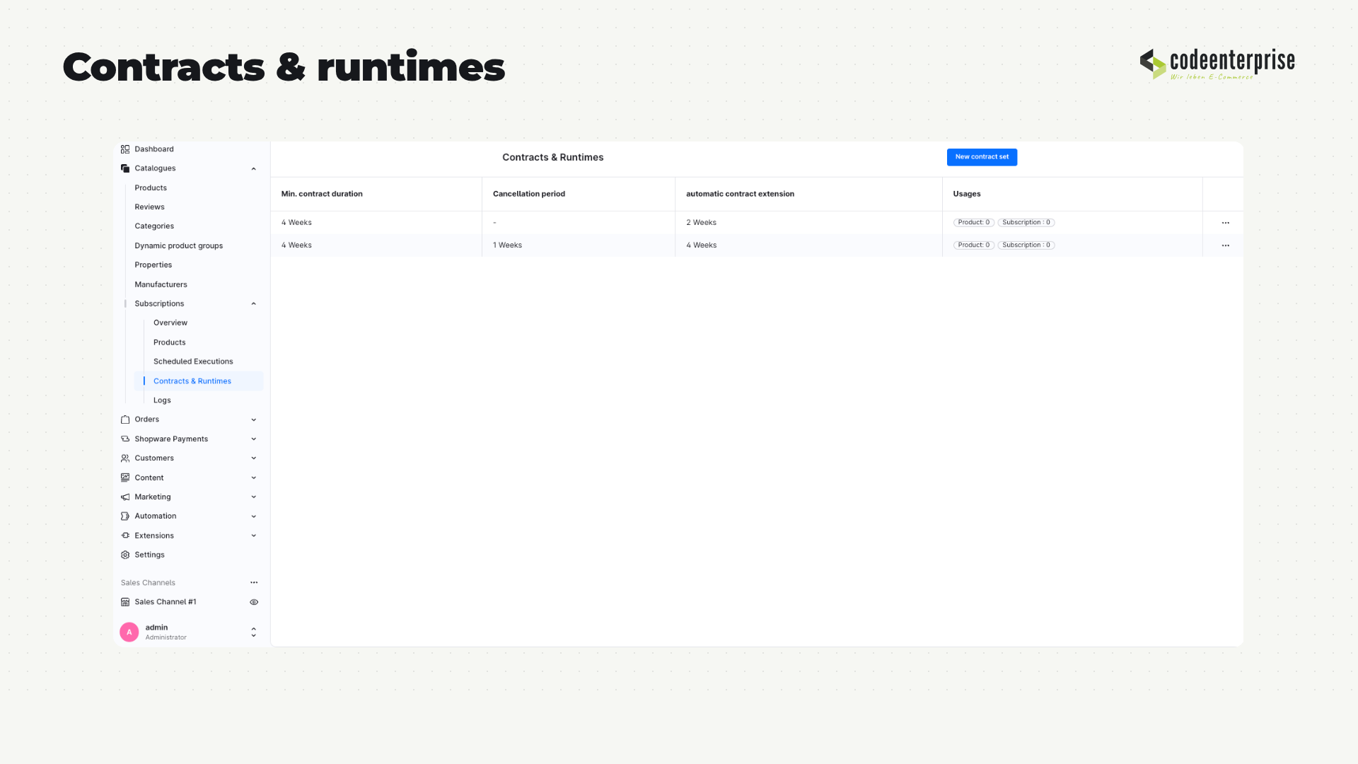This screenshot has height=764, width=1358.
Task: Open the Subscriptions Logs page
Action: tap(162, 400)
